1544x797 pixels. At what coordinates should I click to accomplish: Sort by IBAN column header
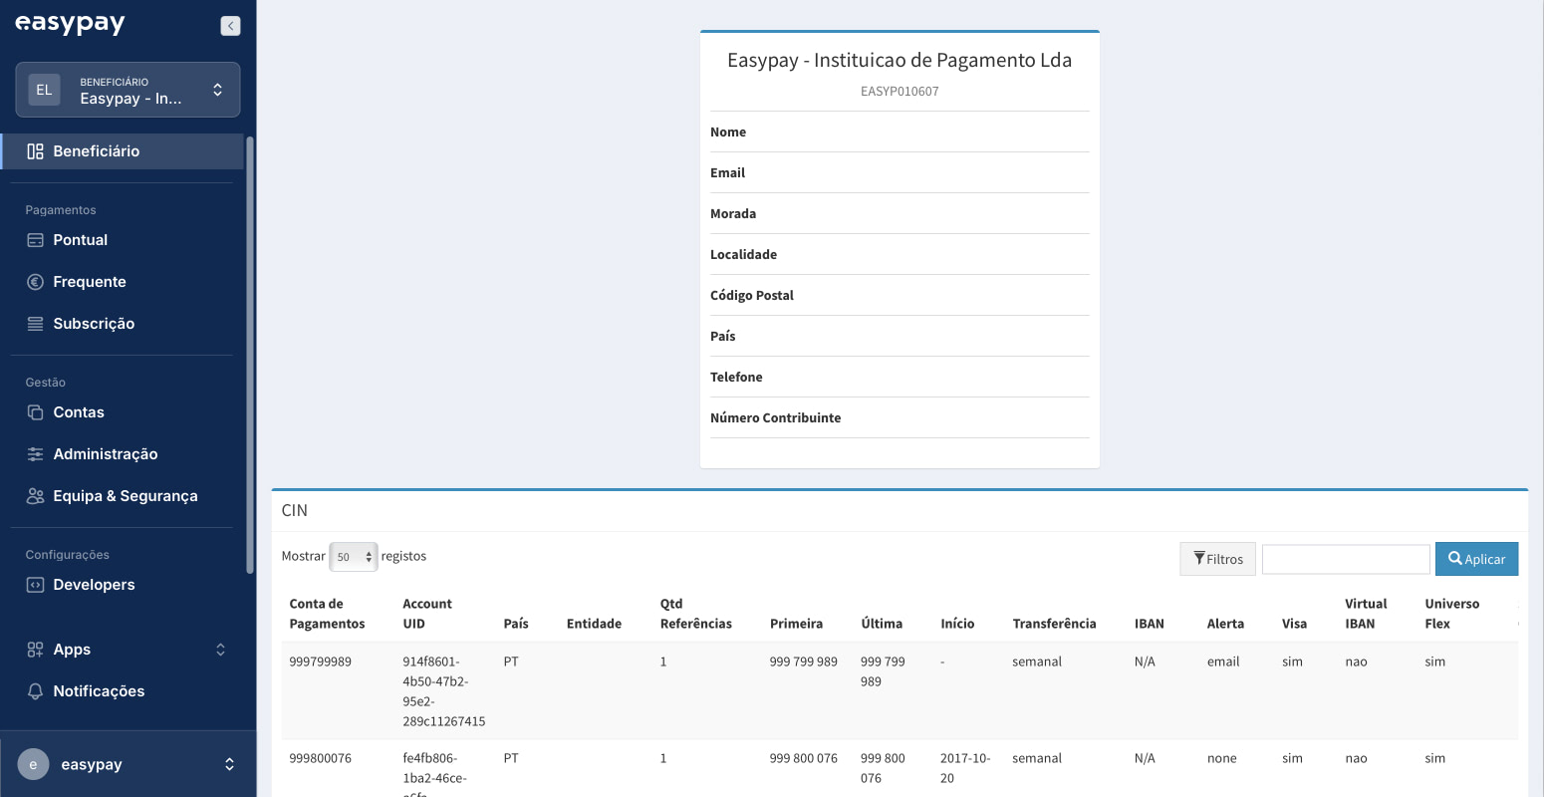pos(1149,624)
